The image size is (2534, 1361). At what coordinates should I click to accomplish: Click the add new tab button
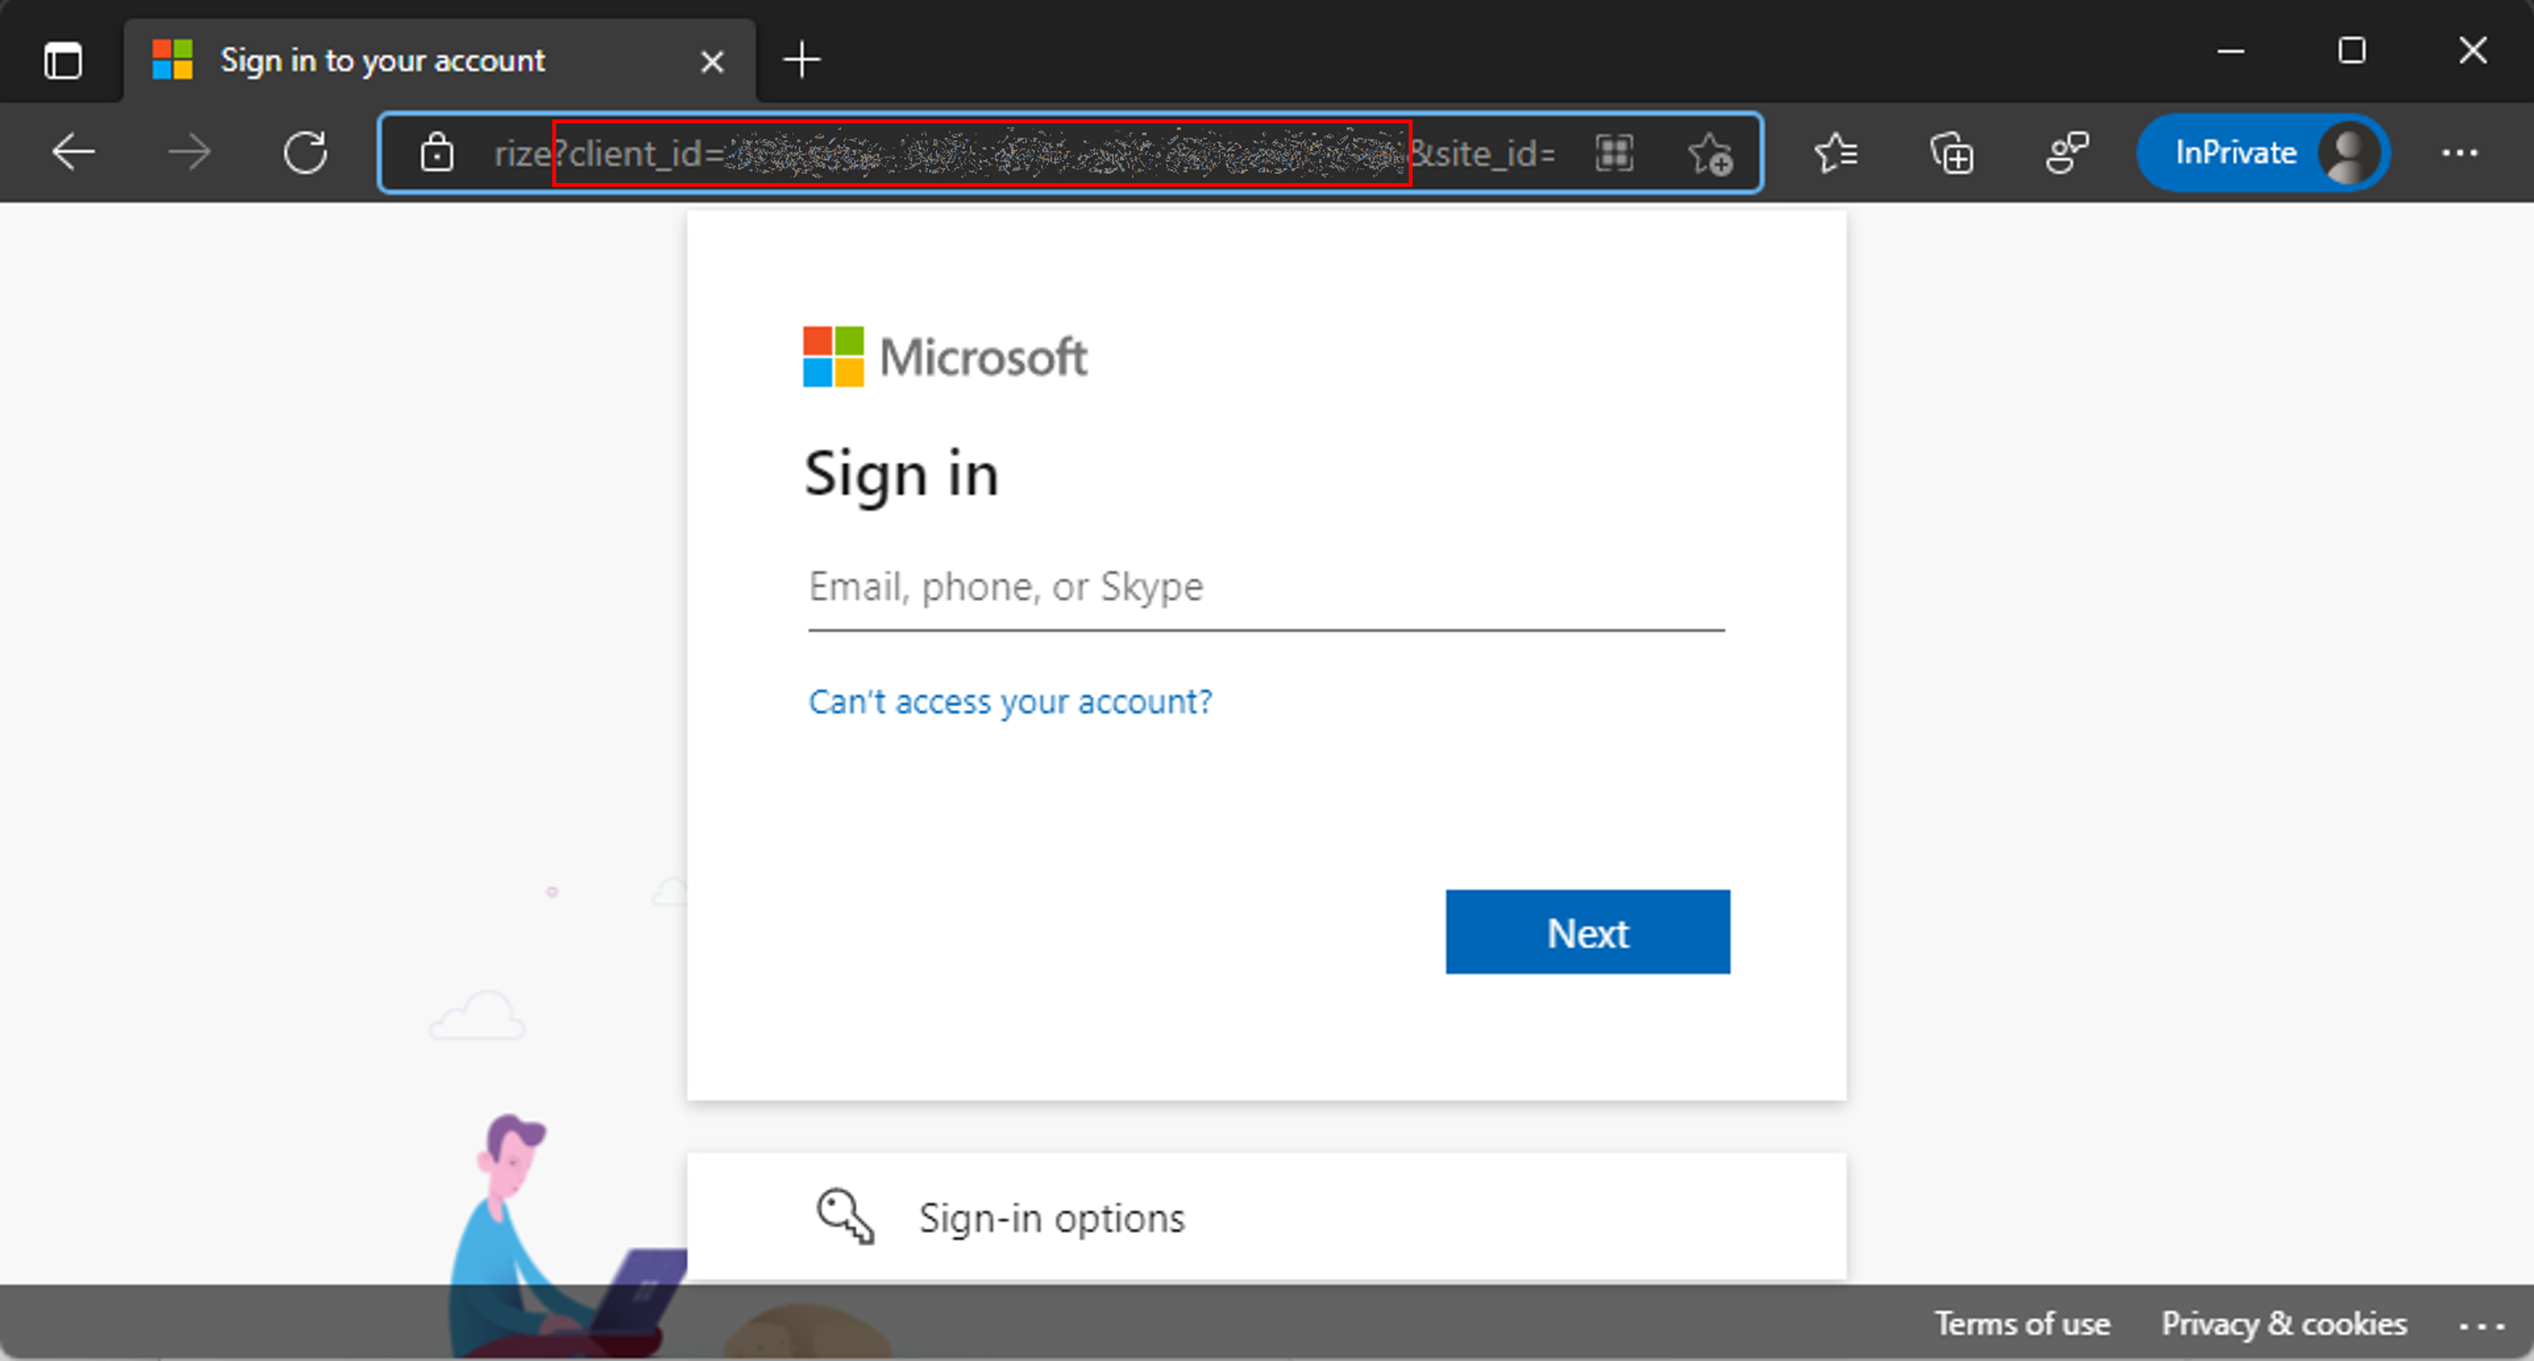pos(801,59)
